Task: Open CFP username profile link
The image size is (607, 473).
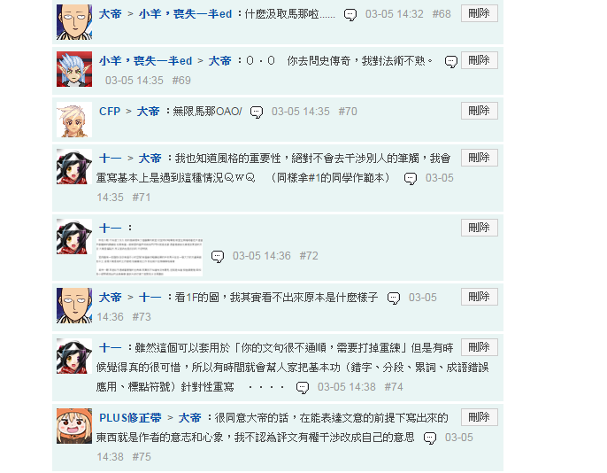Action: [110, 112]
